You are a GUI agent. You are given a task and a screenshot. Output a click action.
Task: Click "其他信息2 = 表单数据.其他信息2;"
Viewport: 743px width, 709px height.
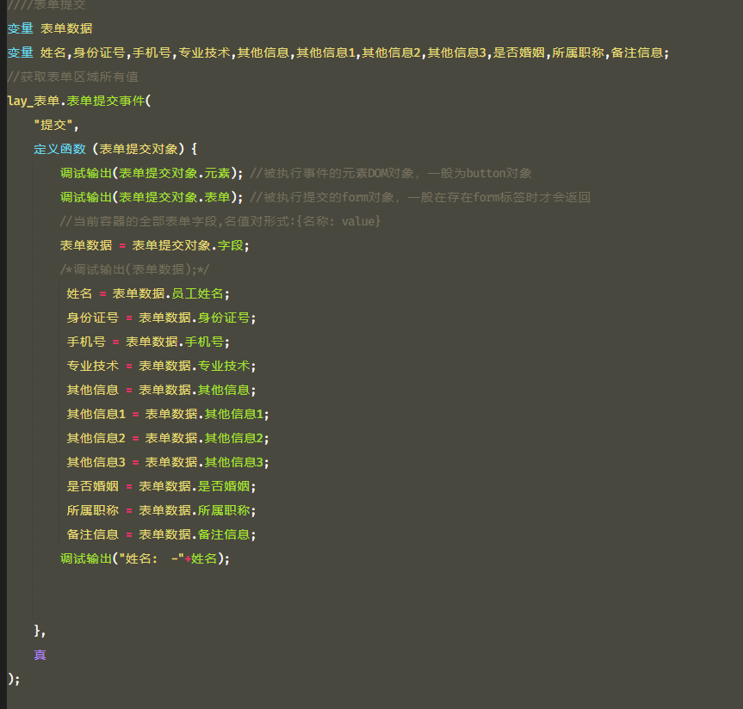point(168,439)
